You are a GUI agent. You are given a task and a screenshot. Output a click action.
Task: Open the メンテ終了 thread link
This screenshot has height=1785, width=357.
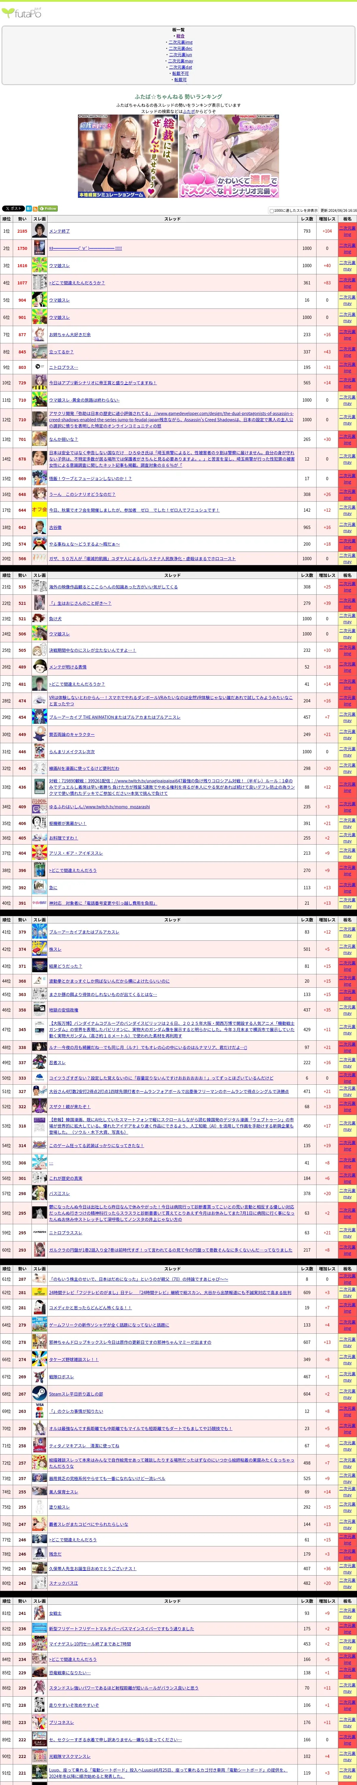coord(59,231)
